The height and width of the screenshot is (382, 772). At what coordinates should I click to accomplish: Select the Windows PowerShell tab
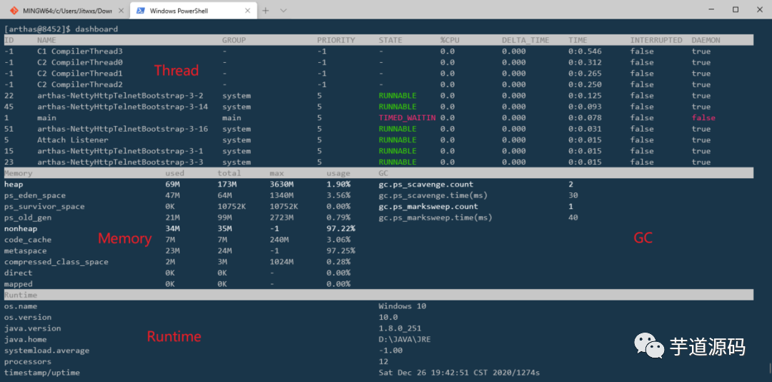coord(193,10)
